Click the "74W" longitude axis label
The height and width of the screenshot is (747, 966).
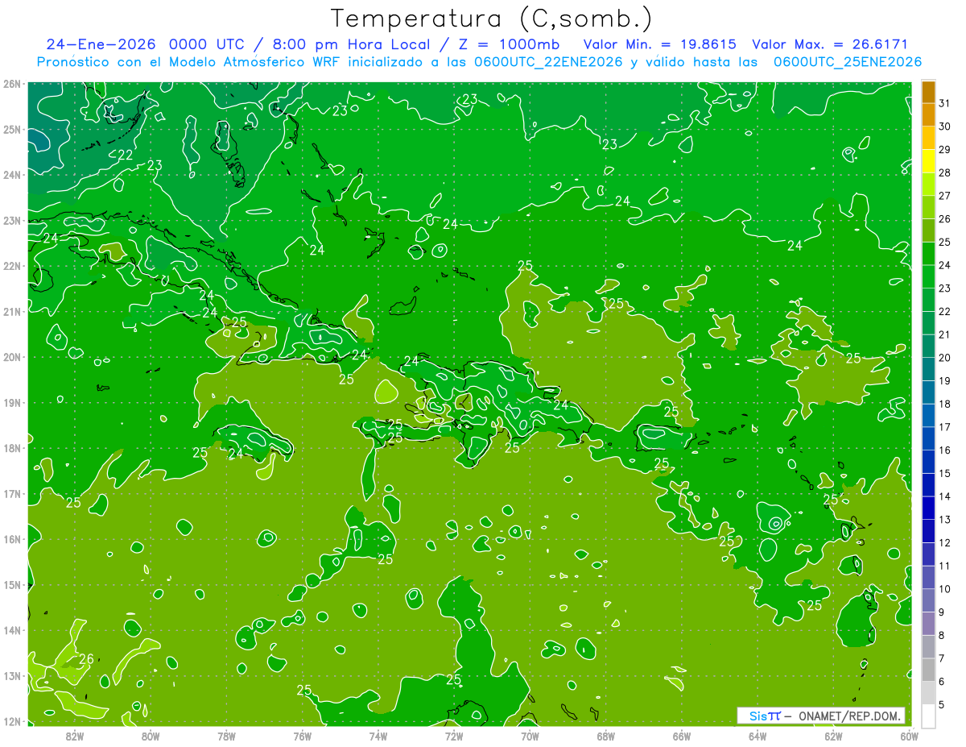(378, 735)
